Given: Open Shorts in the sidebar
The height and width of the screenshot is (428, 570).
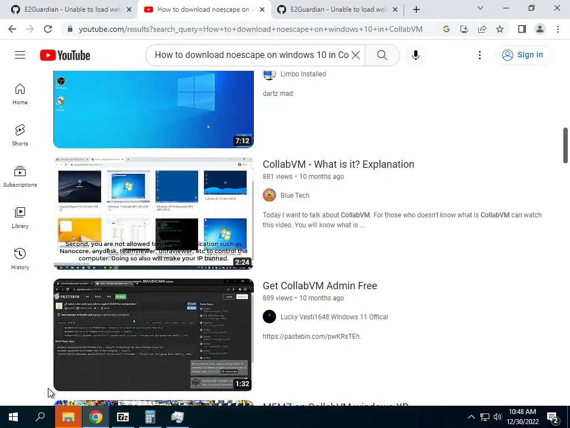Looking at the screenshot, I should [20, 135].
